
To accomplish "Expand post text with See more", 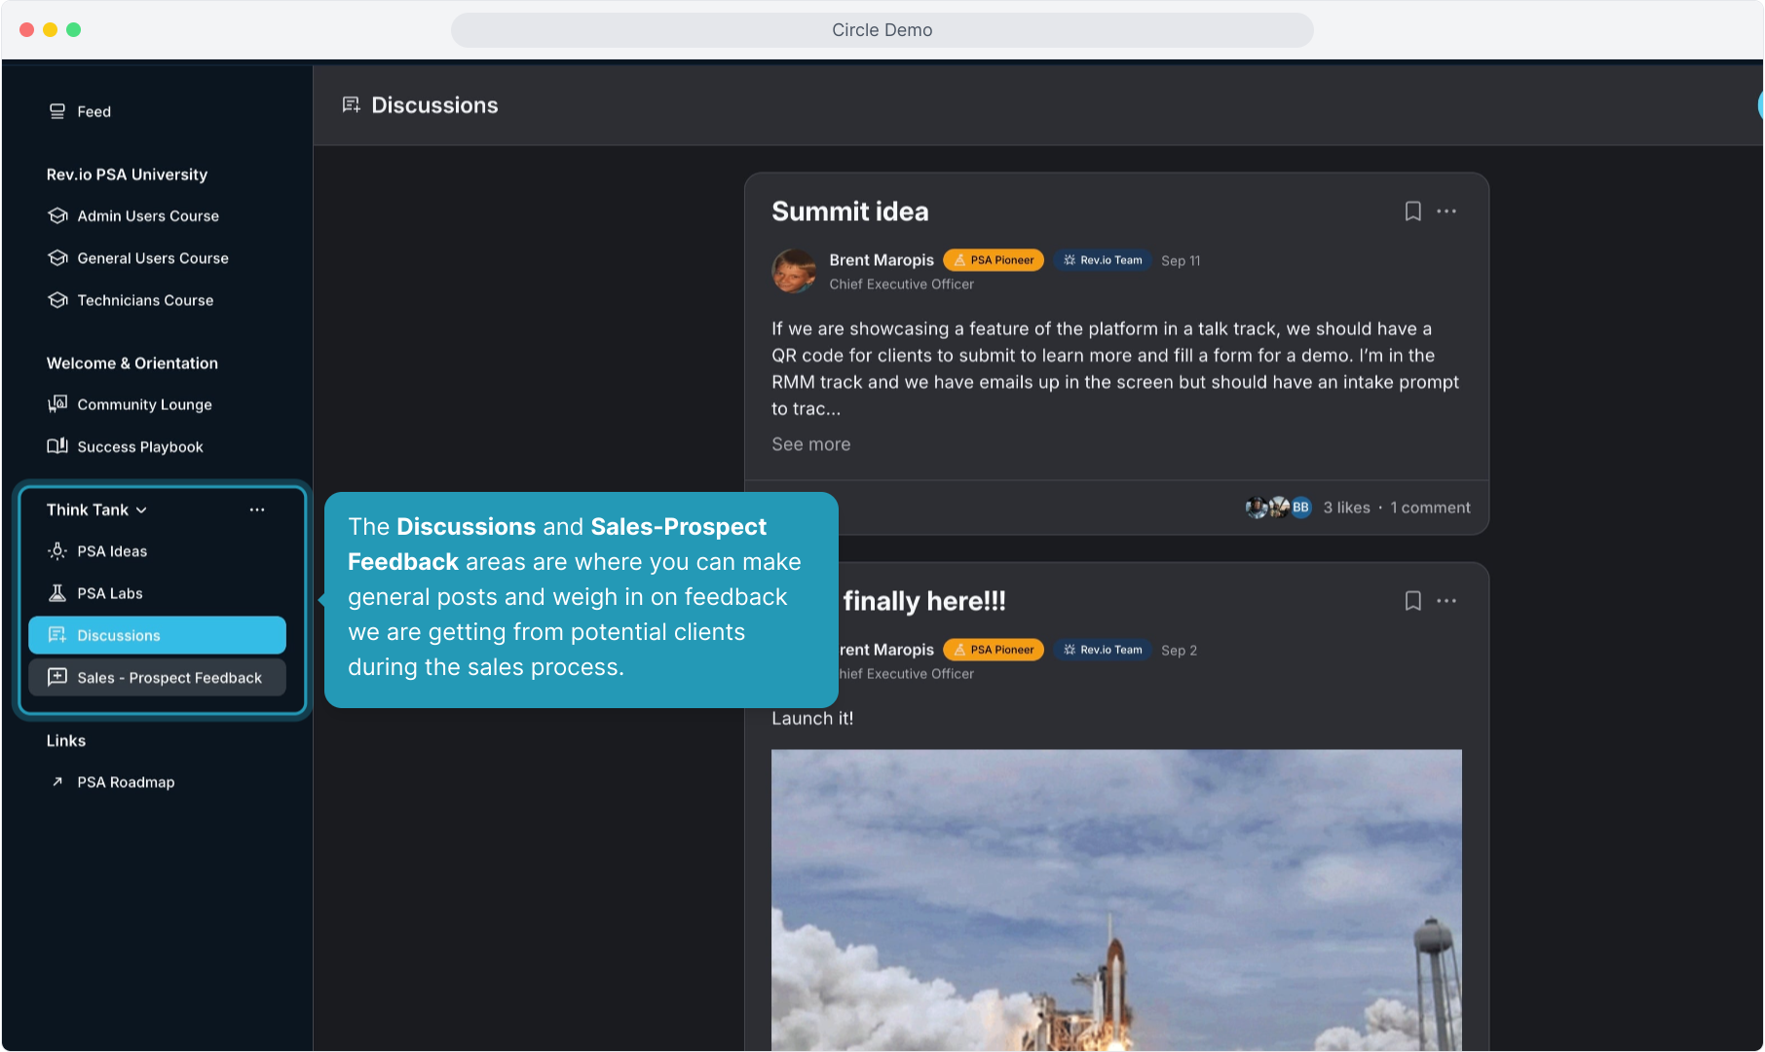I will [x=810, y=444].
